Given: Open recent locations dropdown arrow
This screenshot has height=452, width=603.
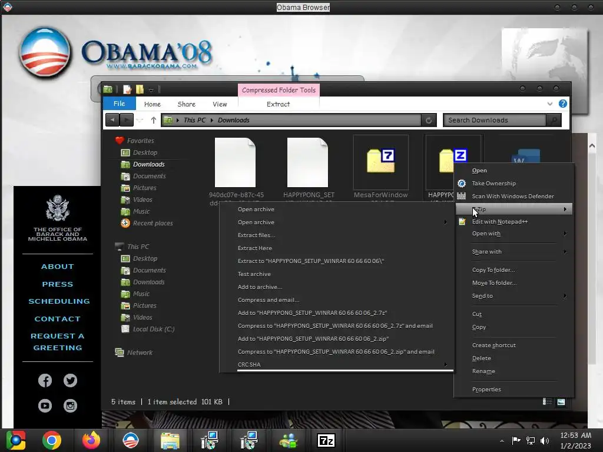Looking at the screenshot, I should 140,120.
